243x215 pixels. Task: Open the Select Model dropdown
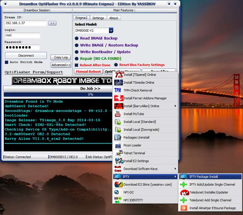click(111, 31)
